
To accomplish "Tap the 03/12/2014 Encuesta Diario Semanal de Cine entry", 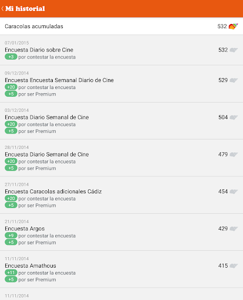I will pos(122,121).
